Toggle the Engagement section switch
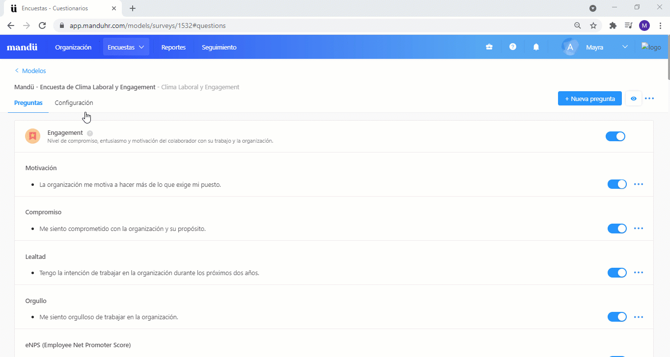This screenshot has height=357, width=670. point(615,136)
